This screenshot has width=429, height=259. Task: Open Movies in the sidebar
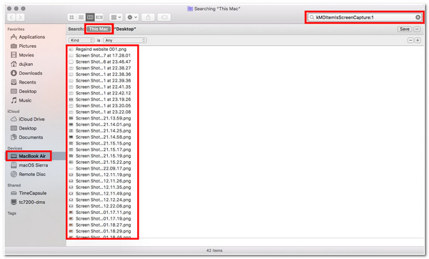click(22, 55)
